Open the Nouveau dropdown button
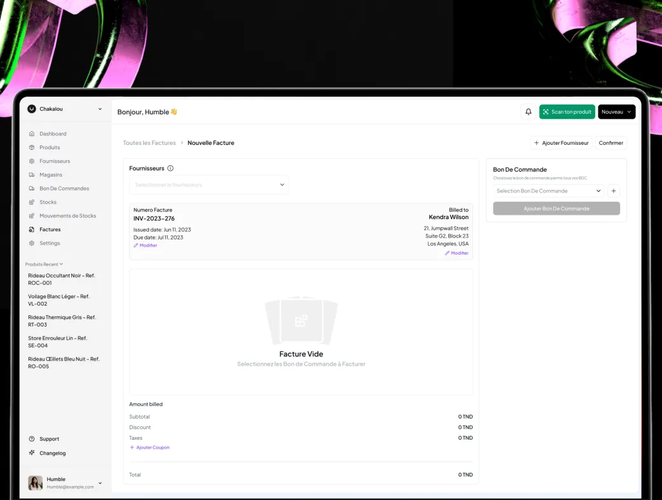Viewport: 662px width, 500px height. coord(616,112)
